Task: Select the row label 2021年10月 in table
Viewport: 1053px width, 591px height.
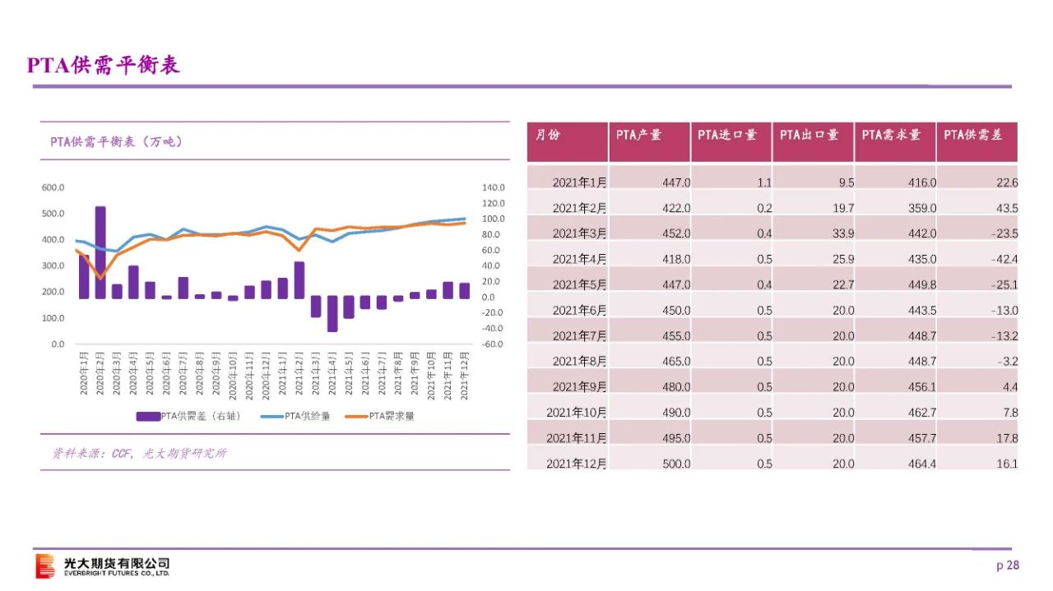Action: coord(577,412)
